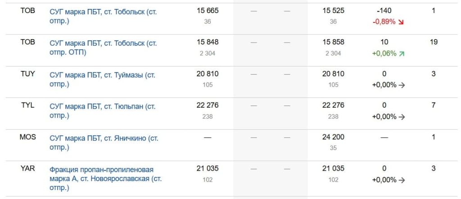Viewport: 461px width, 199px height.
Task: Open the Тобольск (ст. отпр. ОТП) product link
Action: [x=103, y=48]
